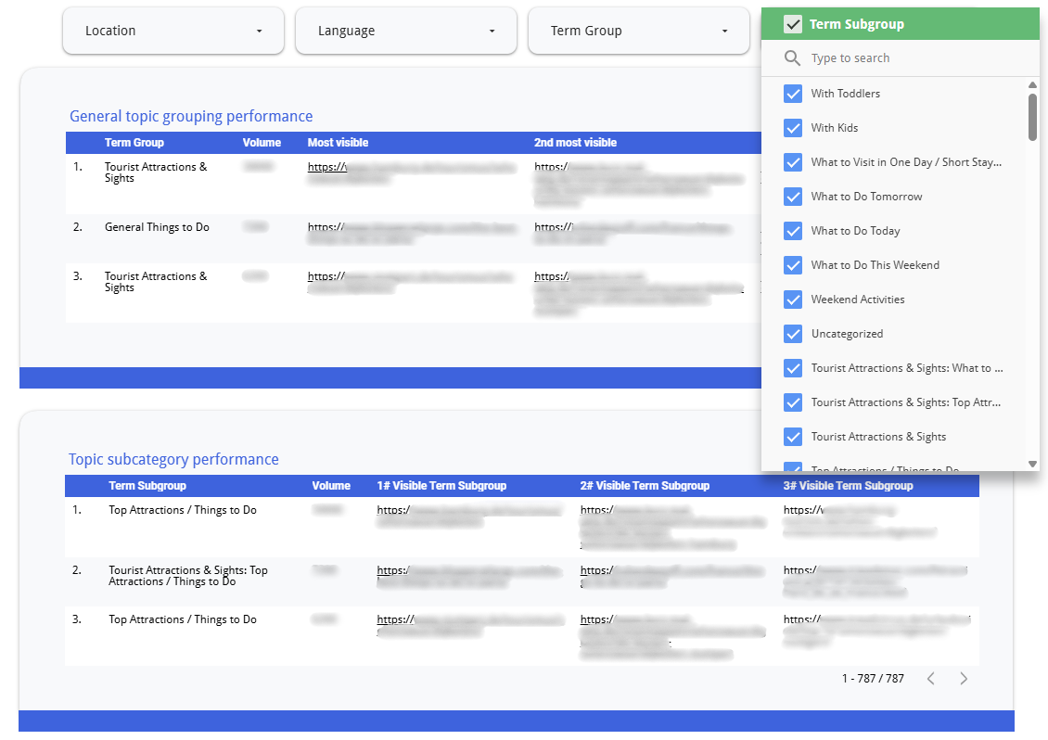This screenshot has height=740, width=1048.
Task: Uncheck the Uncategorized option
Action: [x=793, y=334]
